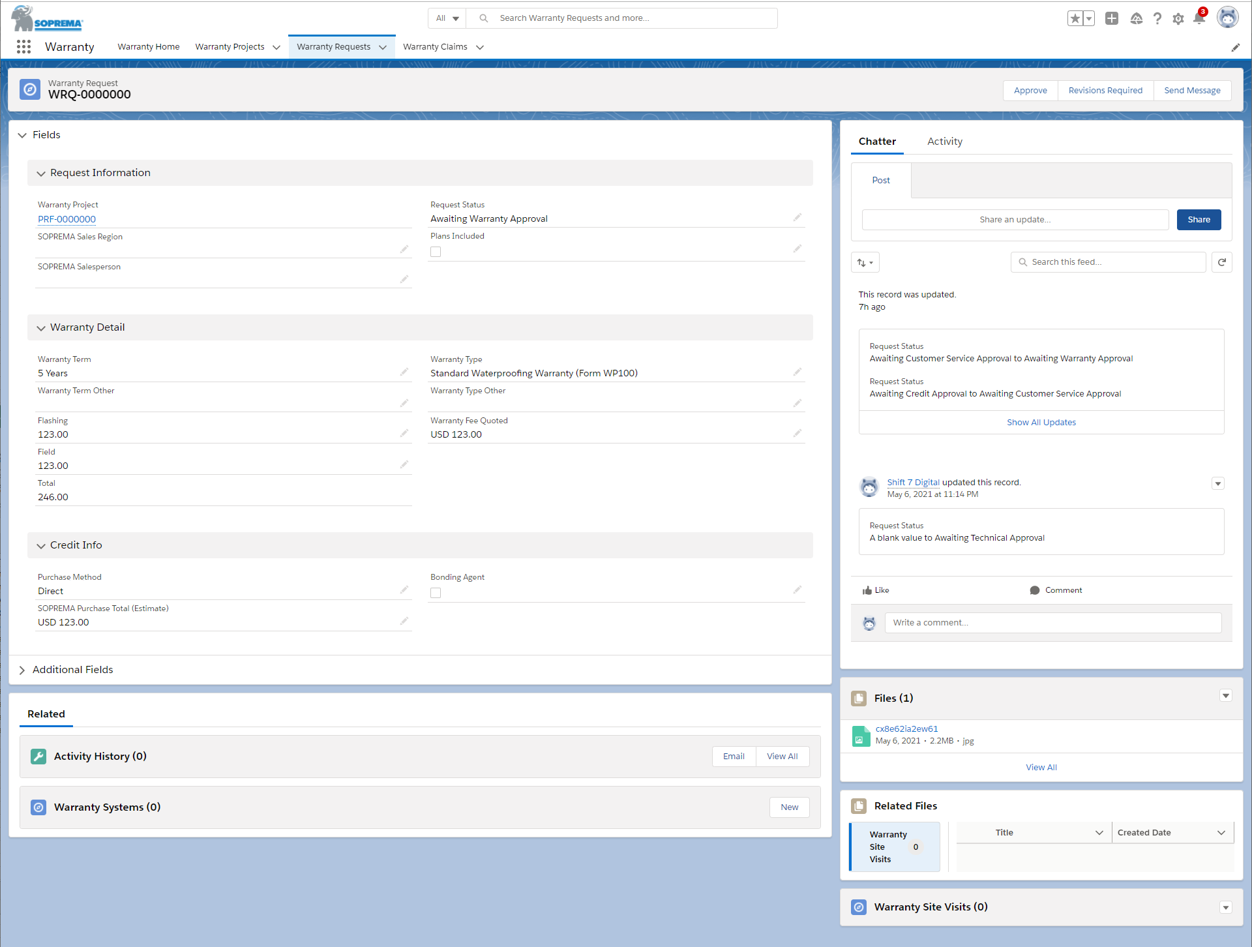Open the Files card dropdown arrow
This screenshot has width=1252, height=947.
point(1226,696)
